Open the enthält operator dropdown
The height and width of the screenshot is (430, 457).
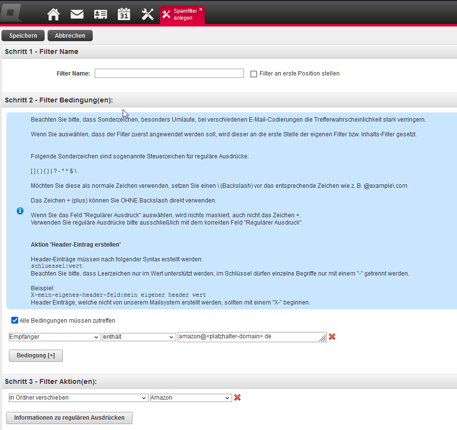(x=139, y=337)
